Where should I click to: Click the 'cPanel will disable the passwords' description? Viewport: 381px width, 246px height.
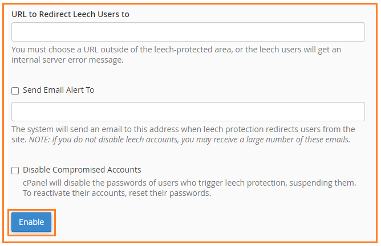tap(189, 183)
